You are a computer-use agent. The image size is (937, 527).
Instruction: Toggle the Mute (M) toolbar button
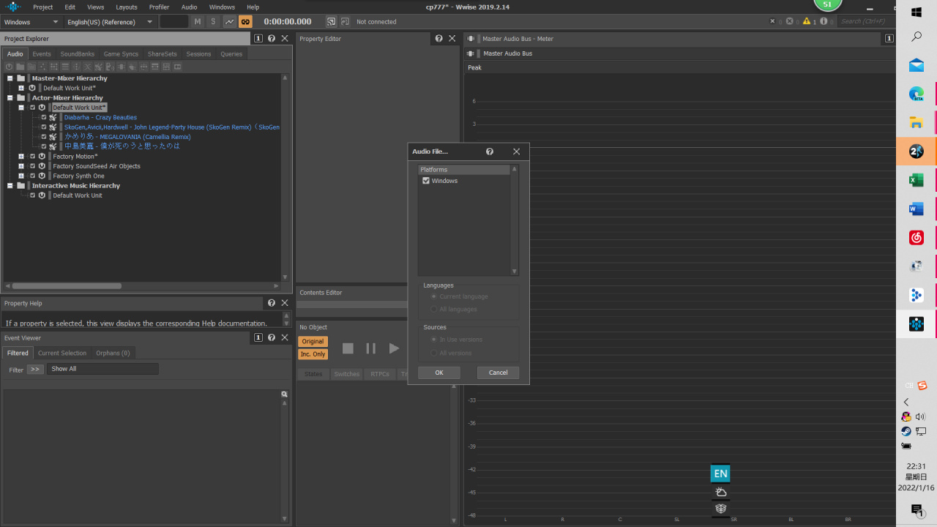(198, 22)
